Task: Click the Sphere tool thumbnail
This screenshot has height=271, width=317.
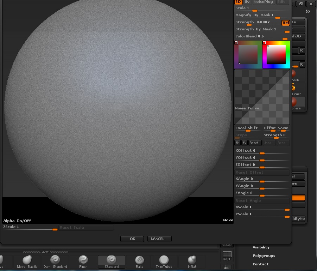Action: pyautogui.click(x=298, y=103)
